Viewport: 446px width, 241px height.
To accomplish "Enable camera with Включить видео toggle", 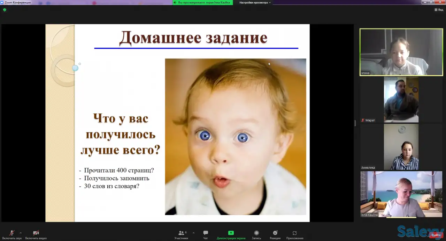I will click(35, 234).
